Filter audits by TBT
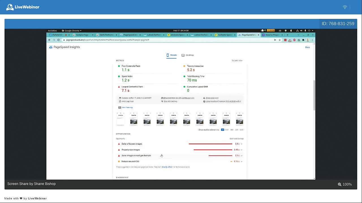 232,130
